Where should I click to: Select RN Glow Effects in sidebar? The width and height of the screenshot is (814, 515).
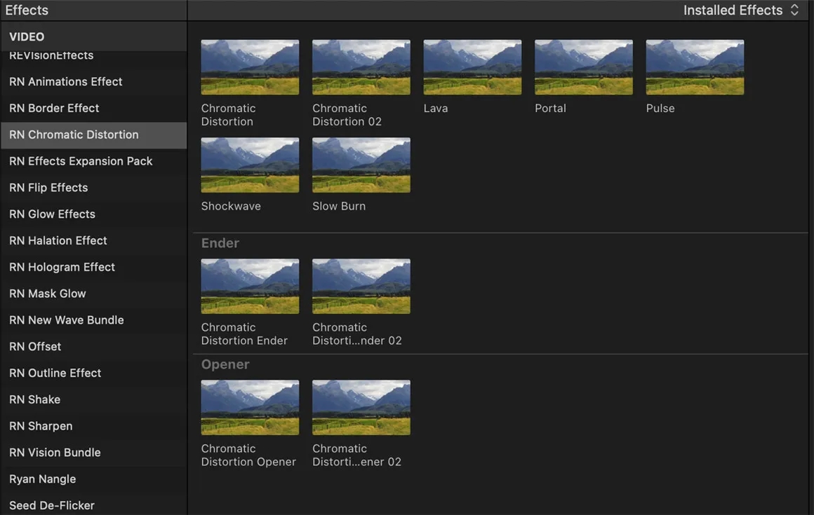pyautogui.click(x=52, y=214)
